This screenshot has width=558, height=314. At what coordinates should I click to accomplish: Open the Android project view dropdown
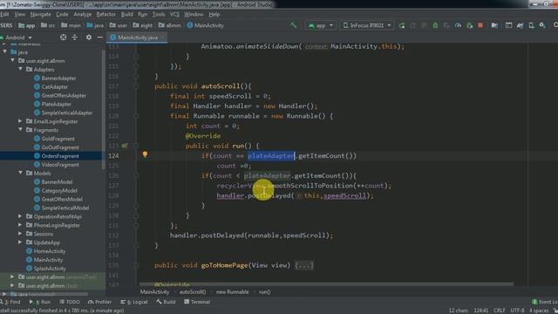pyautogui.click(x=17, y=38)
